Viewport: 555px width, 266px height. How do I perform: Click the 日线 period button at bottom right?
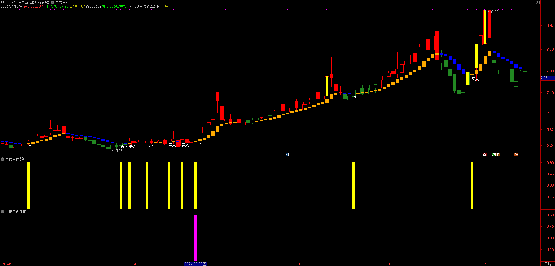pos(547,264)
